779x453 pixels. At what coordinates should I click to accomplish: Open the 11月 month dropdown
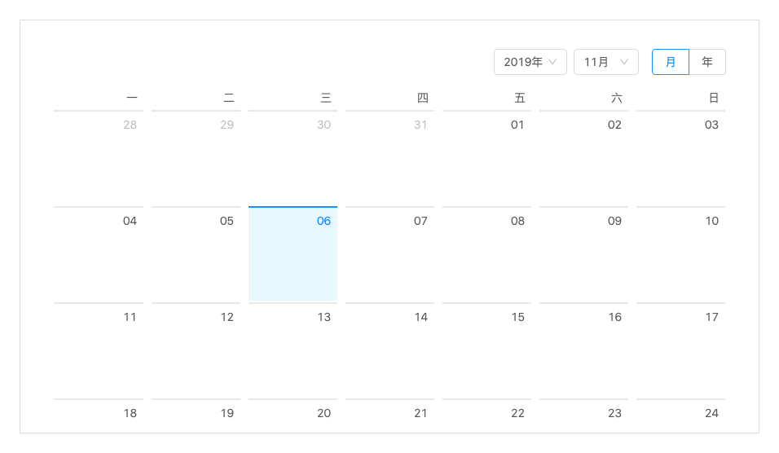(605, 62)
